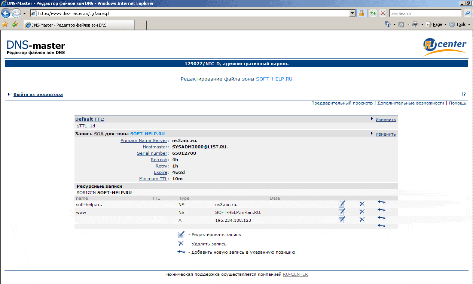Open the Page menu
Image resolution: width=473 pixels, height=284 pixels.
pos(436,24)
